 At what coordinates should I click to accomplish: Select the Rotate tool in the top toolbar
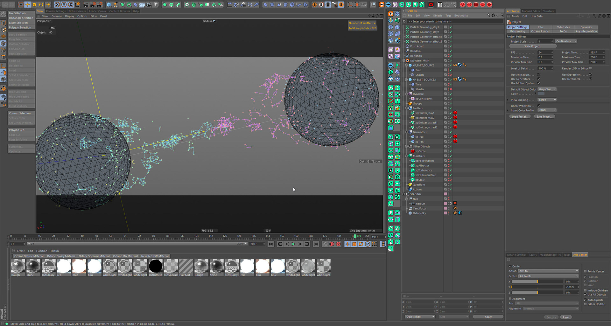41,4
